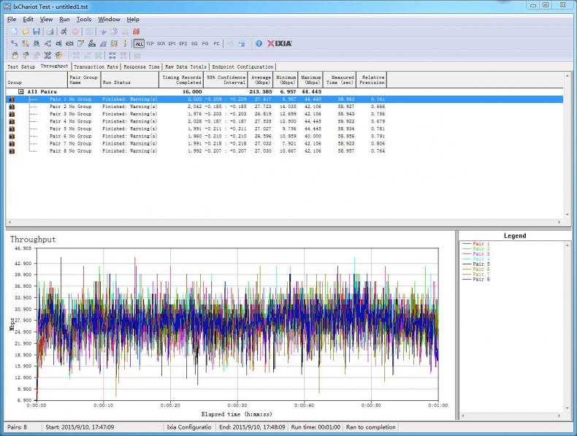Click the Relative Precision column header

(x=372, y=80)
